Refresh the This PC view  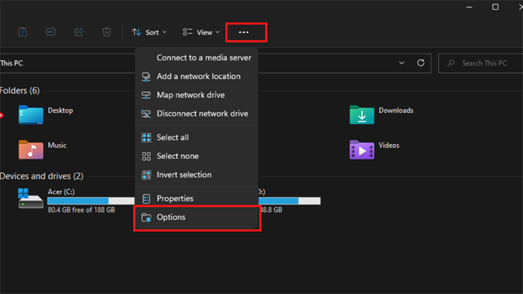click(x=421, y=63)
